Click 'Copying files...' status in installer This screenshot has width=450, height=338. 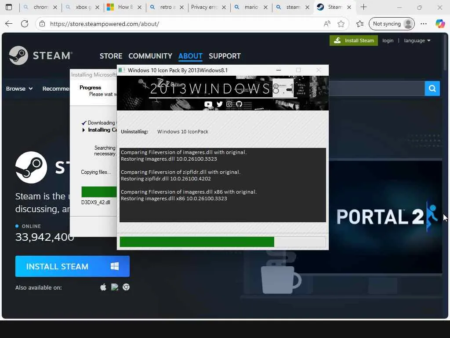tap(96, 172)
